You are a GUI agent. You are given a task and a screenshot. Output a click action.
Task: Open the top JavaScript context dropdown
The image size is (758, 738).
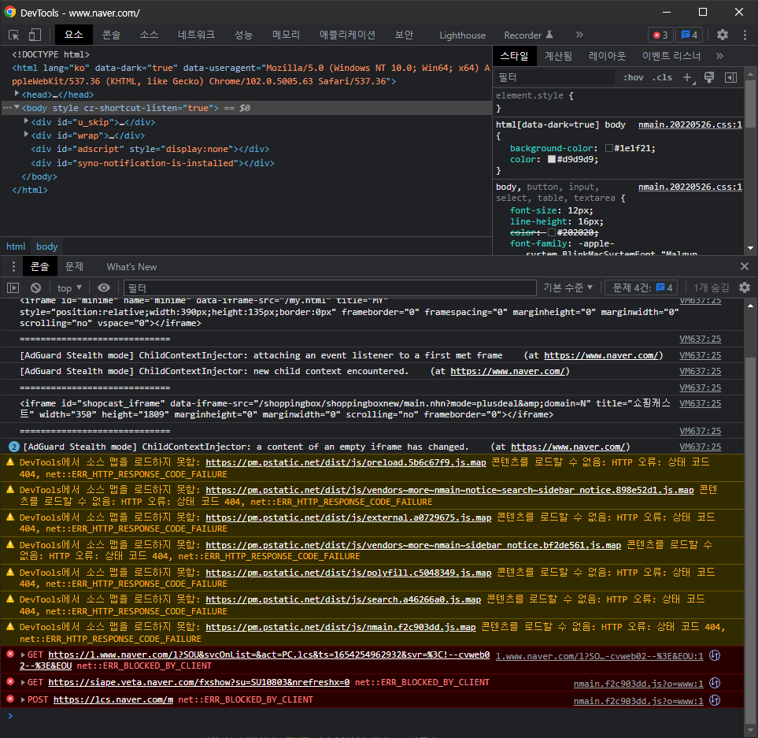click(69, 287)
